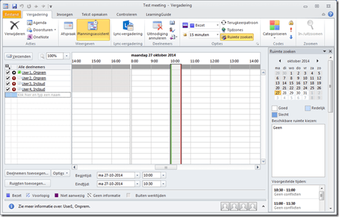
Task: Click the OneNote button
Action: tap(39, 37)
